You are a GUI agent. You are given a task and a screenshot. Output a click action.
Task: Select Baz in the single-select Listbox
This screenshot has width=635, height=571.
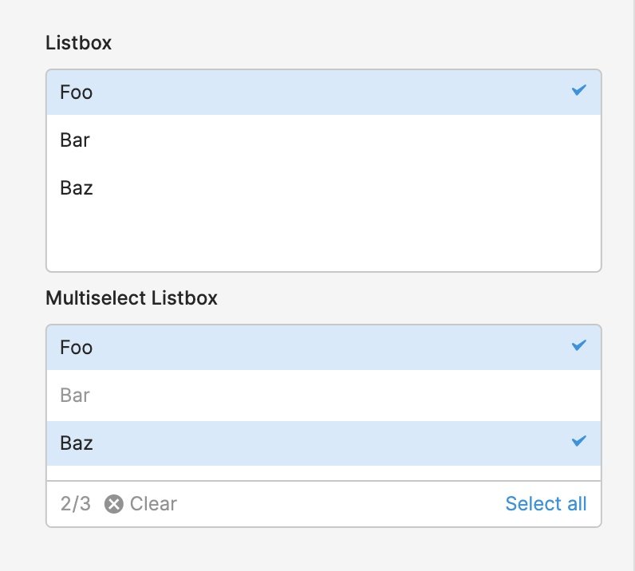pos(324,188)
